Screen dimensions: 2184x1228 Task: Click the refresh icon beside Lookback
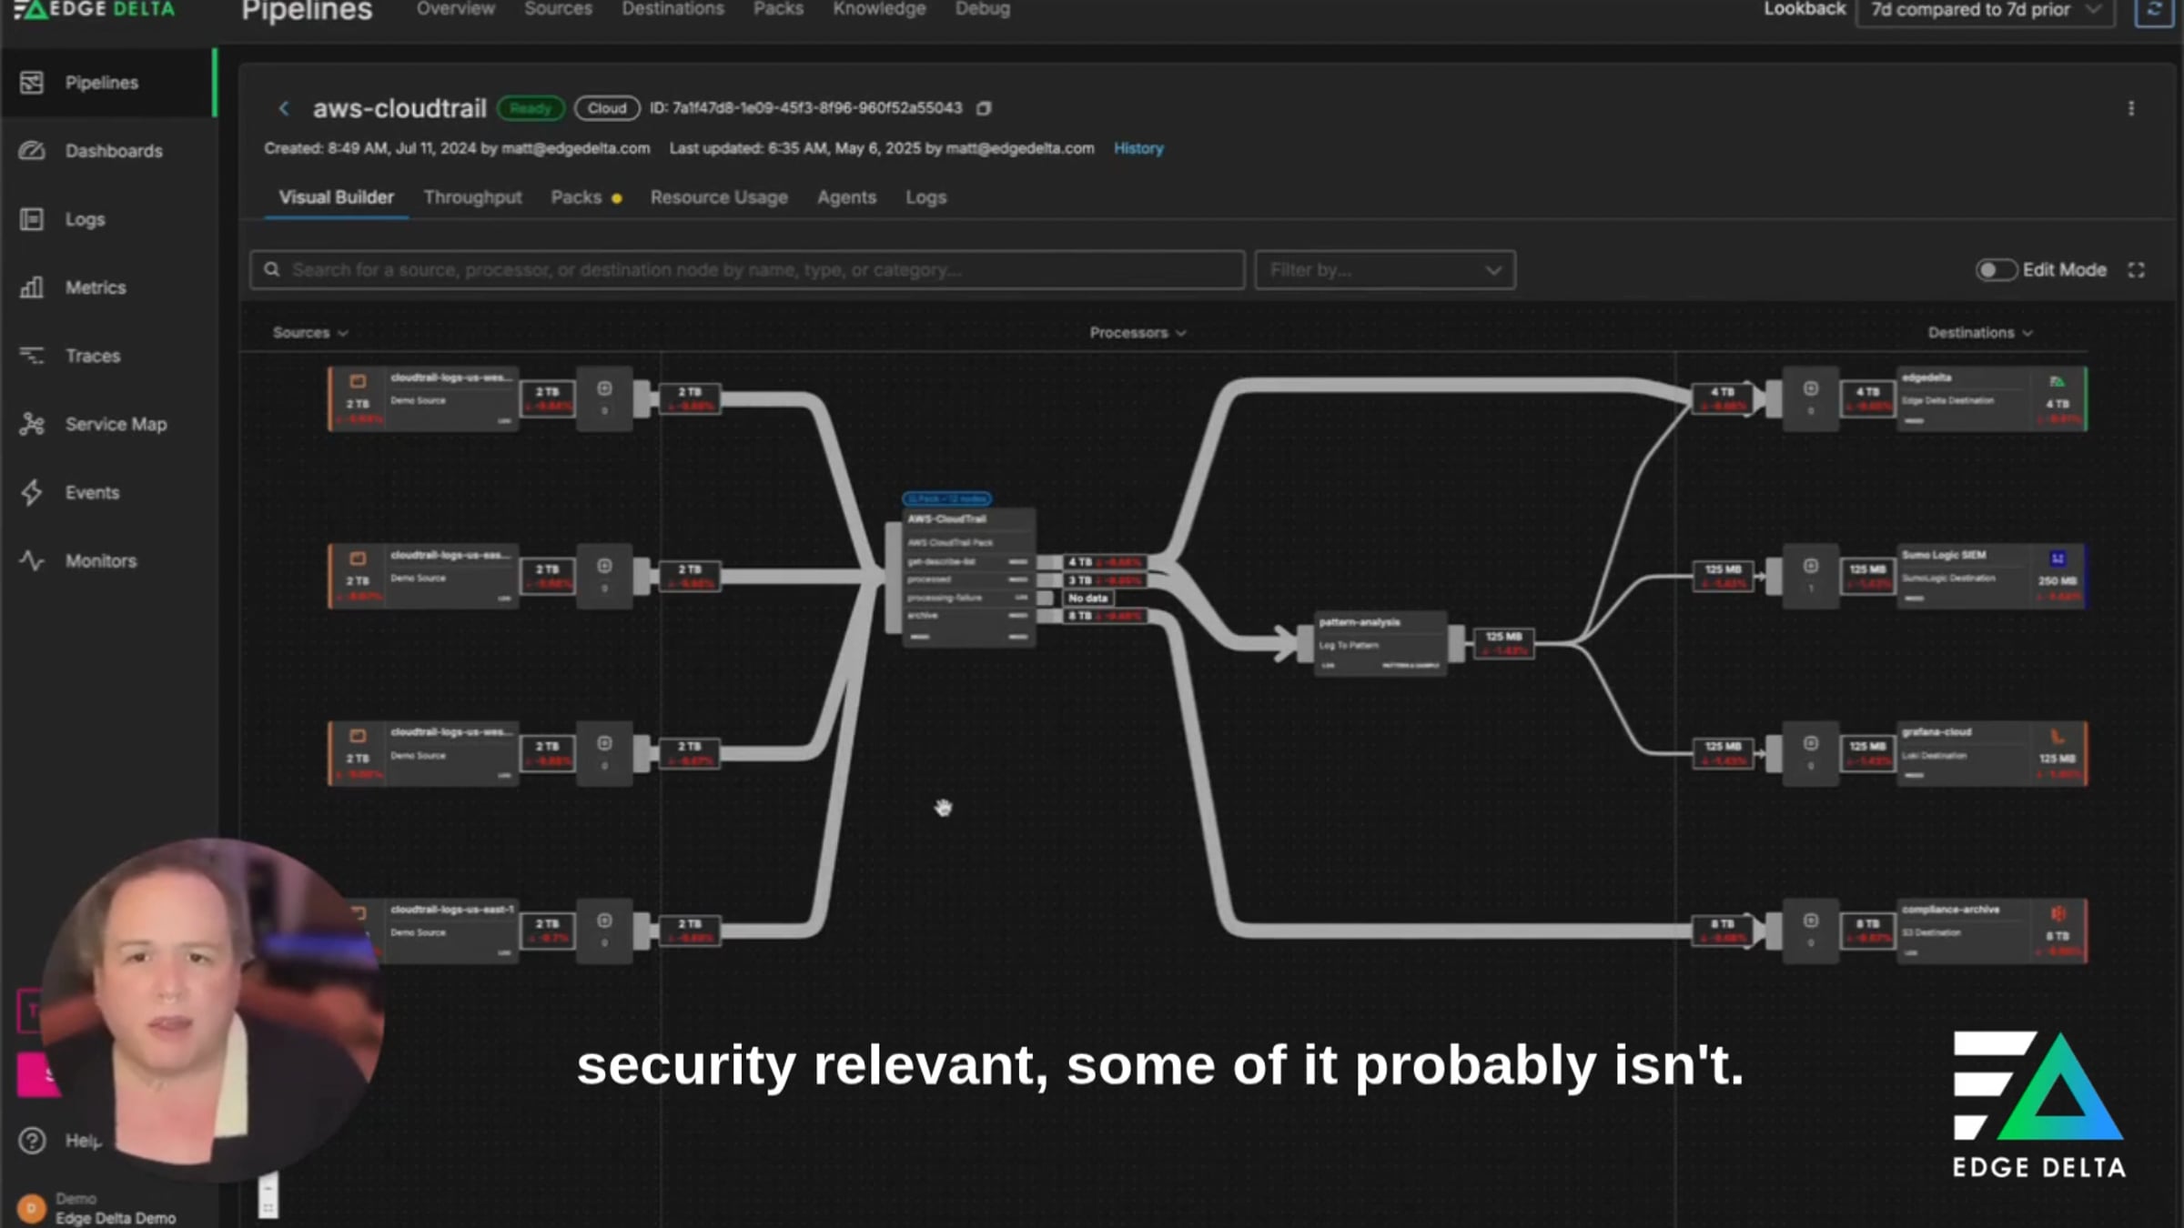2153,11
